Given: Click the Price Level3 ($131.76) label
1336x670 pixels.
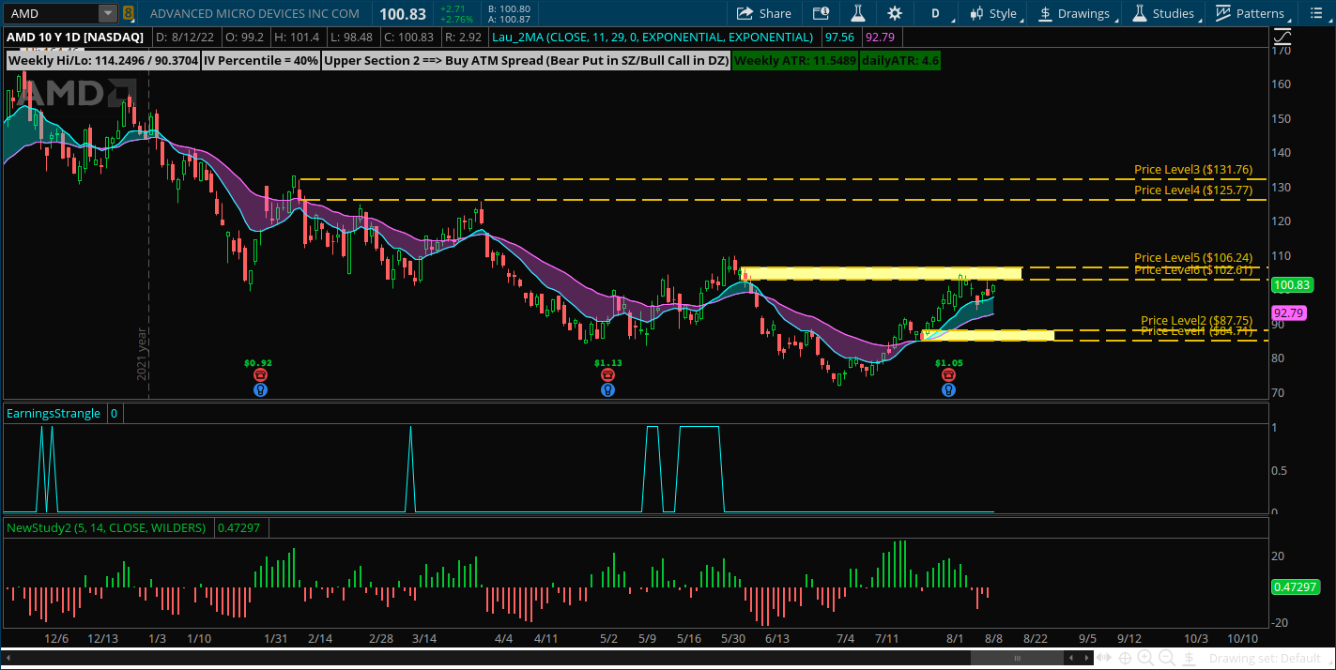Looking at the screenshot, I should click(1193, 170).
